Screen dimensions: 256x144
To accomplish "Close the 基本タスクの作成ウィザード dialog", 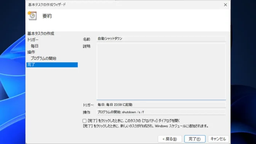I will (225, 5).
